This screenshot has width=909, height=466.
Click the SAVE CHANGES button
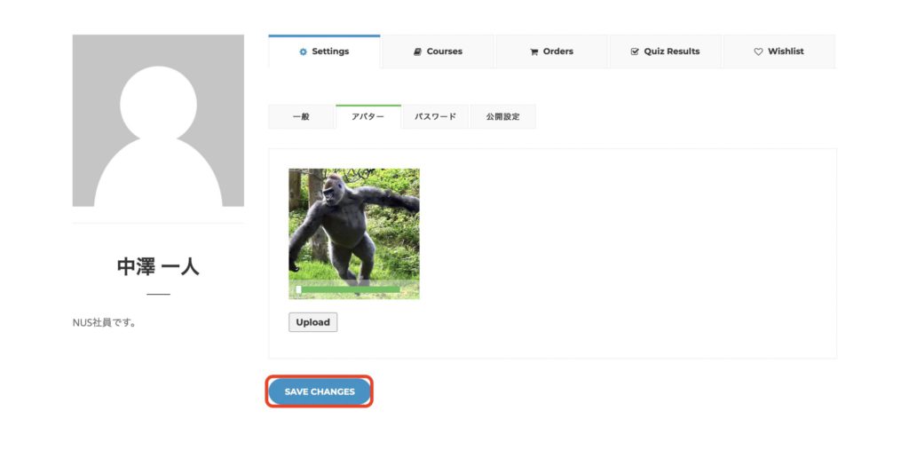320,391
